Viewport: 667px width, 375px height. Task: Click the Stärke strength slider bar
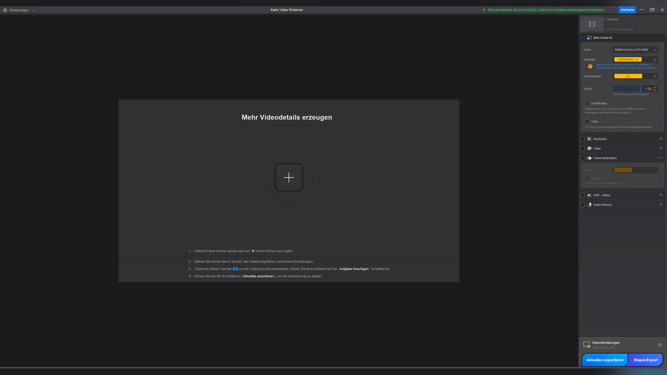pyautogui.click(x=626, y=89)
